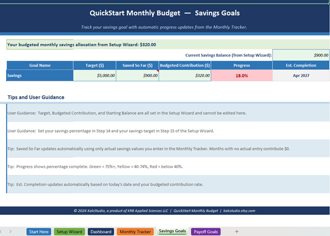Click the Tips and User Guidance heading

[36, 97]
